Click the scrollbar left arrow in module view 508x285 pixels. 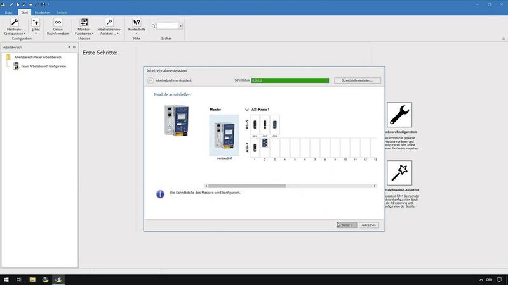[206, 186]
